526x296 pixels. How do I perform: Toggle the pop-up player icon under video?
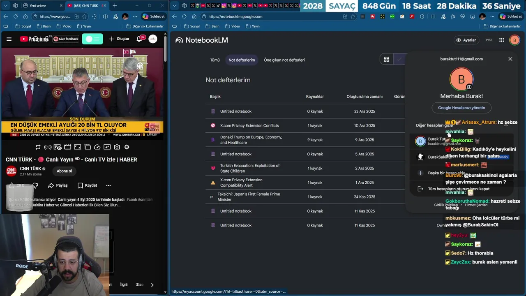click(x=88, y=147)
